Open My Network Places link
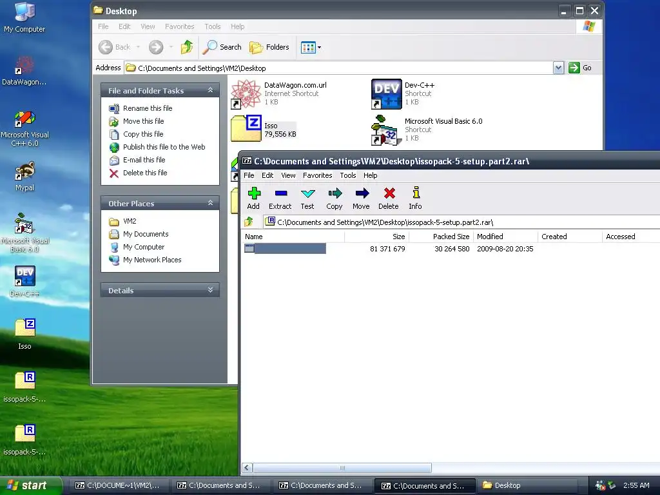 point(152,260)
